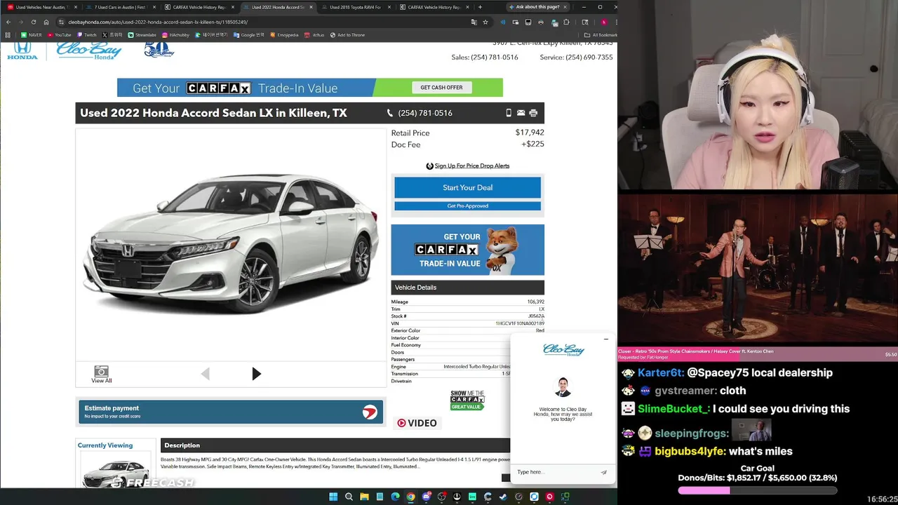
Task: Open Steam from the taskbar
Action: 503,497
